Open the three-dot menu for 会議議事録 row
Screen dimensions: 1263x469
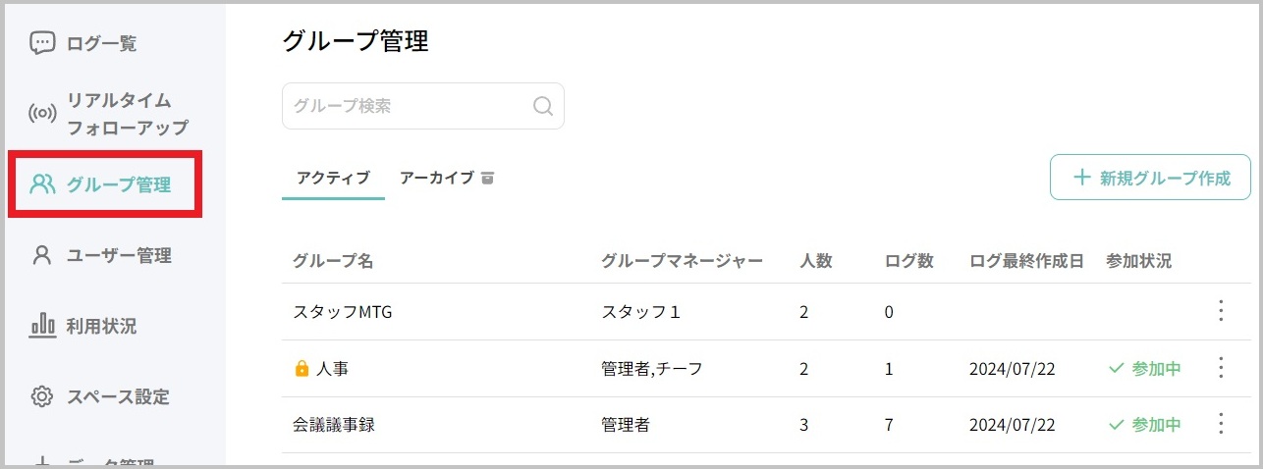point(1221,424)
